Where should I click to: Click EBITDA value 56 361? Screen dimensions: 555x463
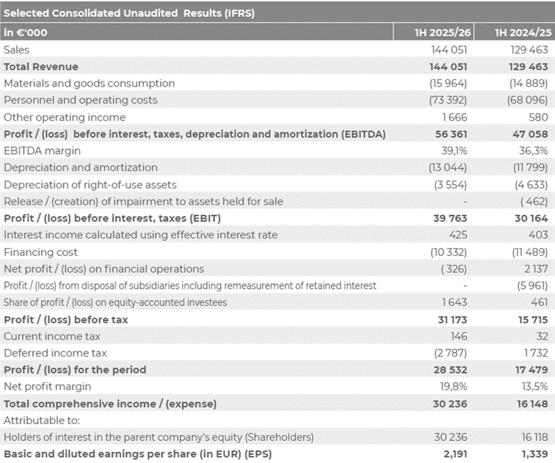point(451,134)
